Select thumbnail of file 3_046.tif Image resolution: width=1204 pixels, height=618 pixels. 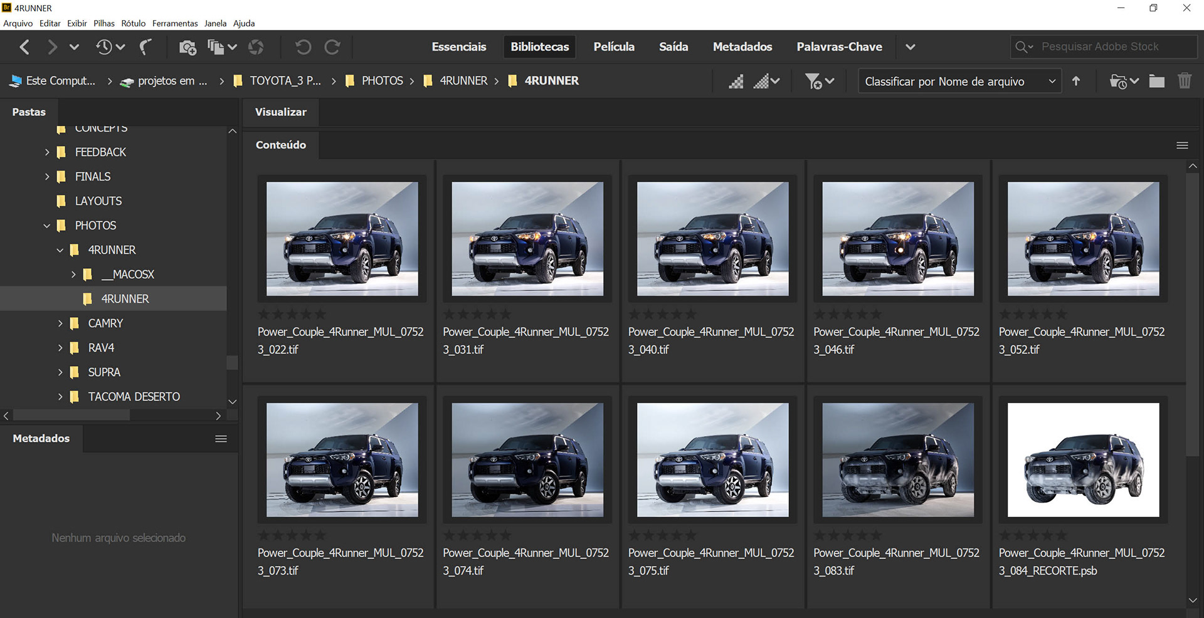(x=898, y=239)
